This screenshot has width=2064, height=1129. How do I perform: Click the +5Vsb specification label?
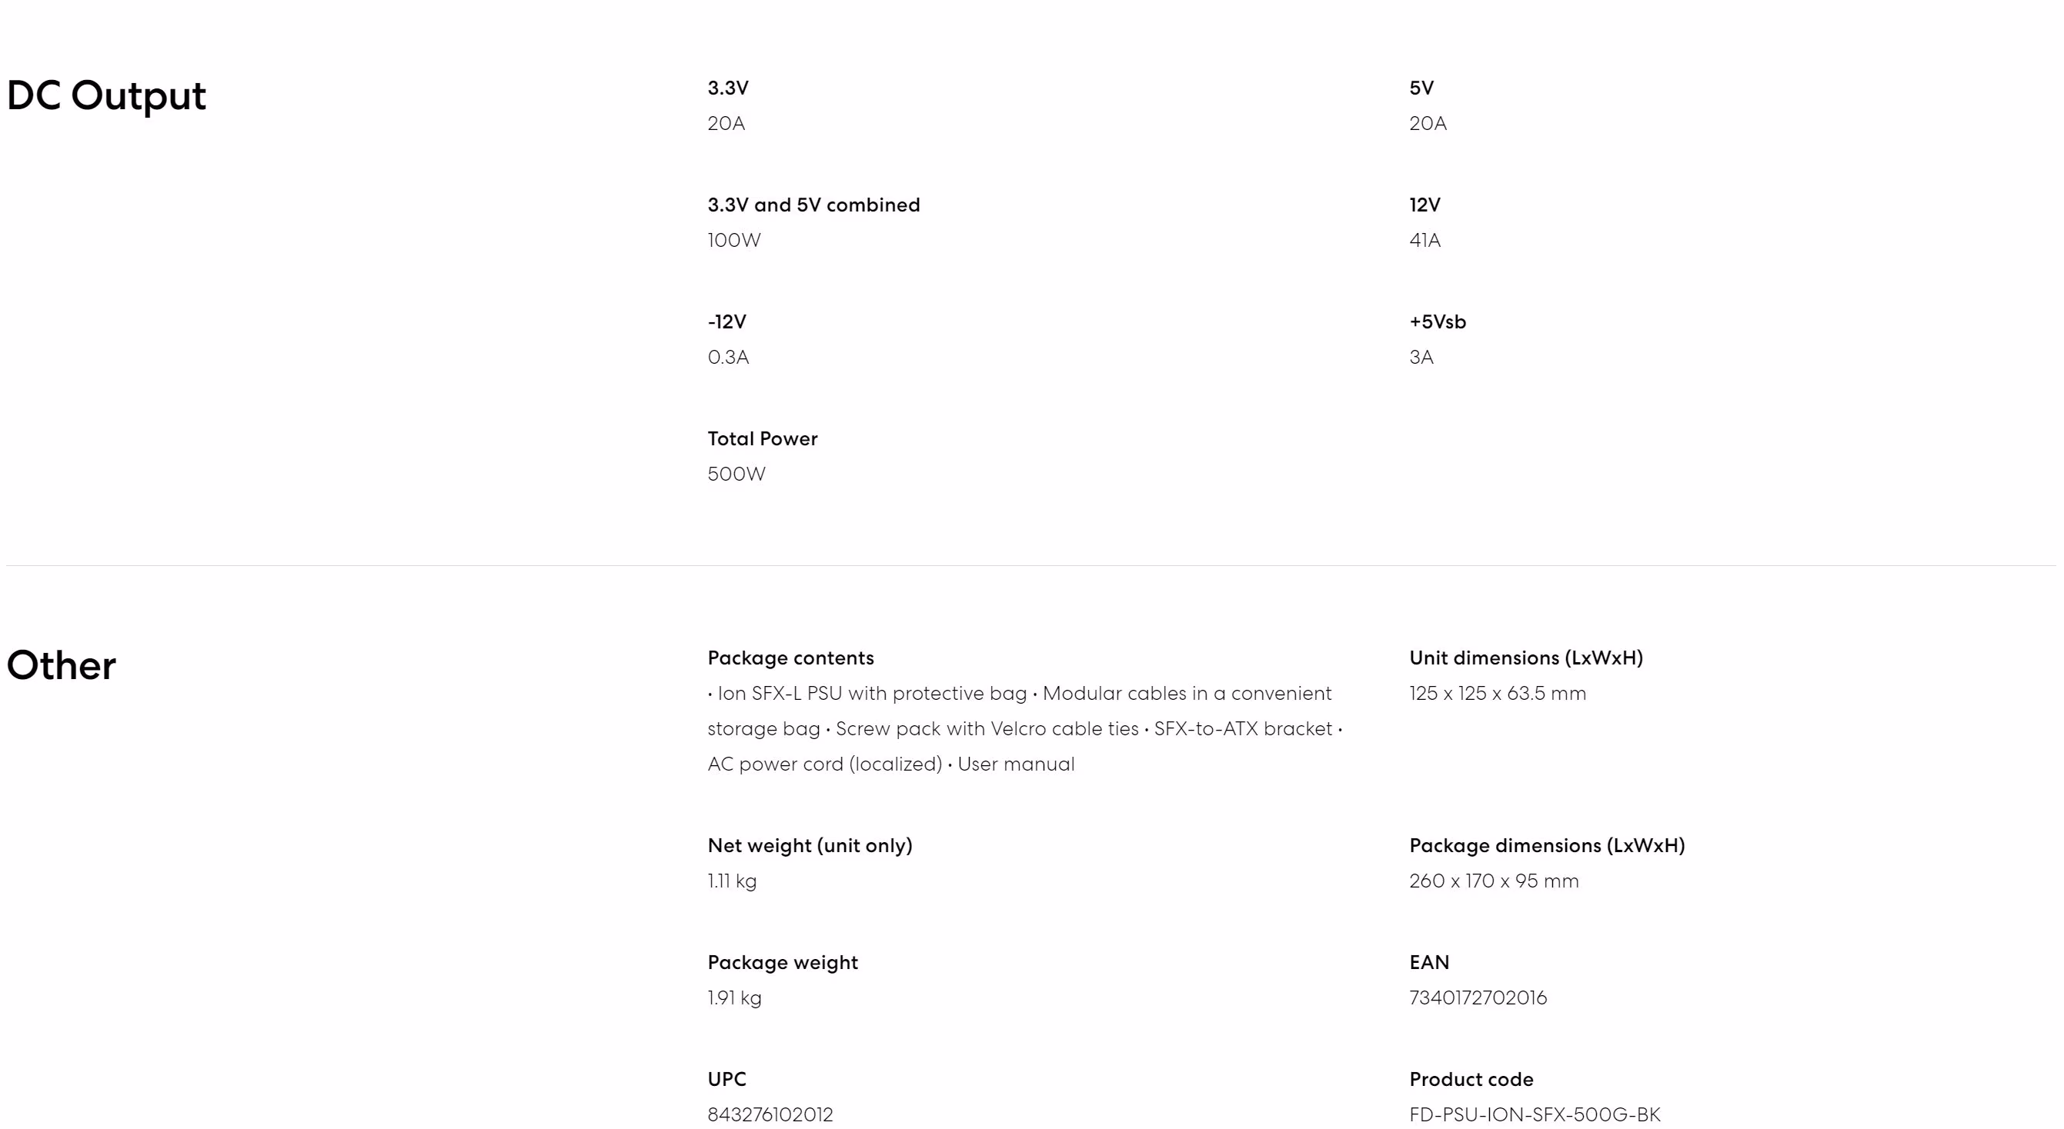point(1438,322)
